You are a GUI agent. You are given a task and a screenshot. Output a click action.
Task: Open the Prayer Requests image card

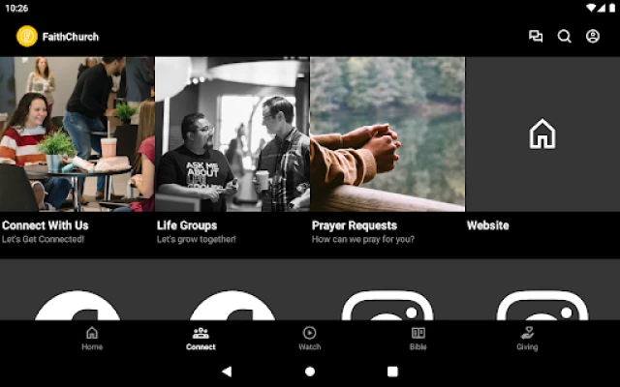point(387,134)
